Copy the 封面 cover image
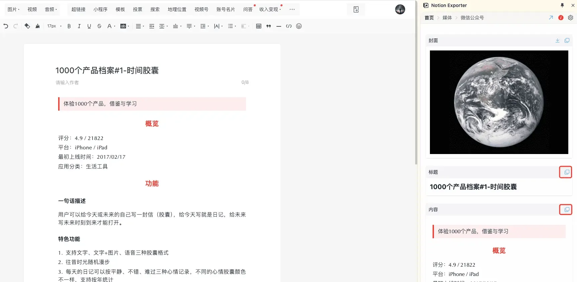The height and width of the screenshot is (282, 577). (x=567, y=40)
